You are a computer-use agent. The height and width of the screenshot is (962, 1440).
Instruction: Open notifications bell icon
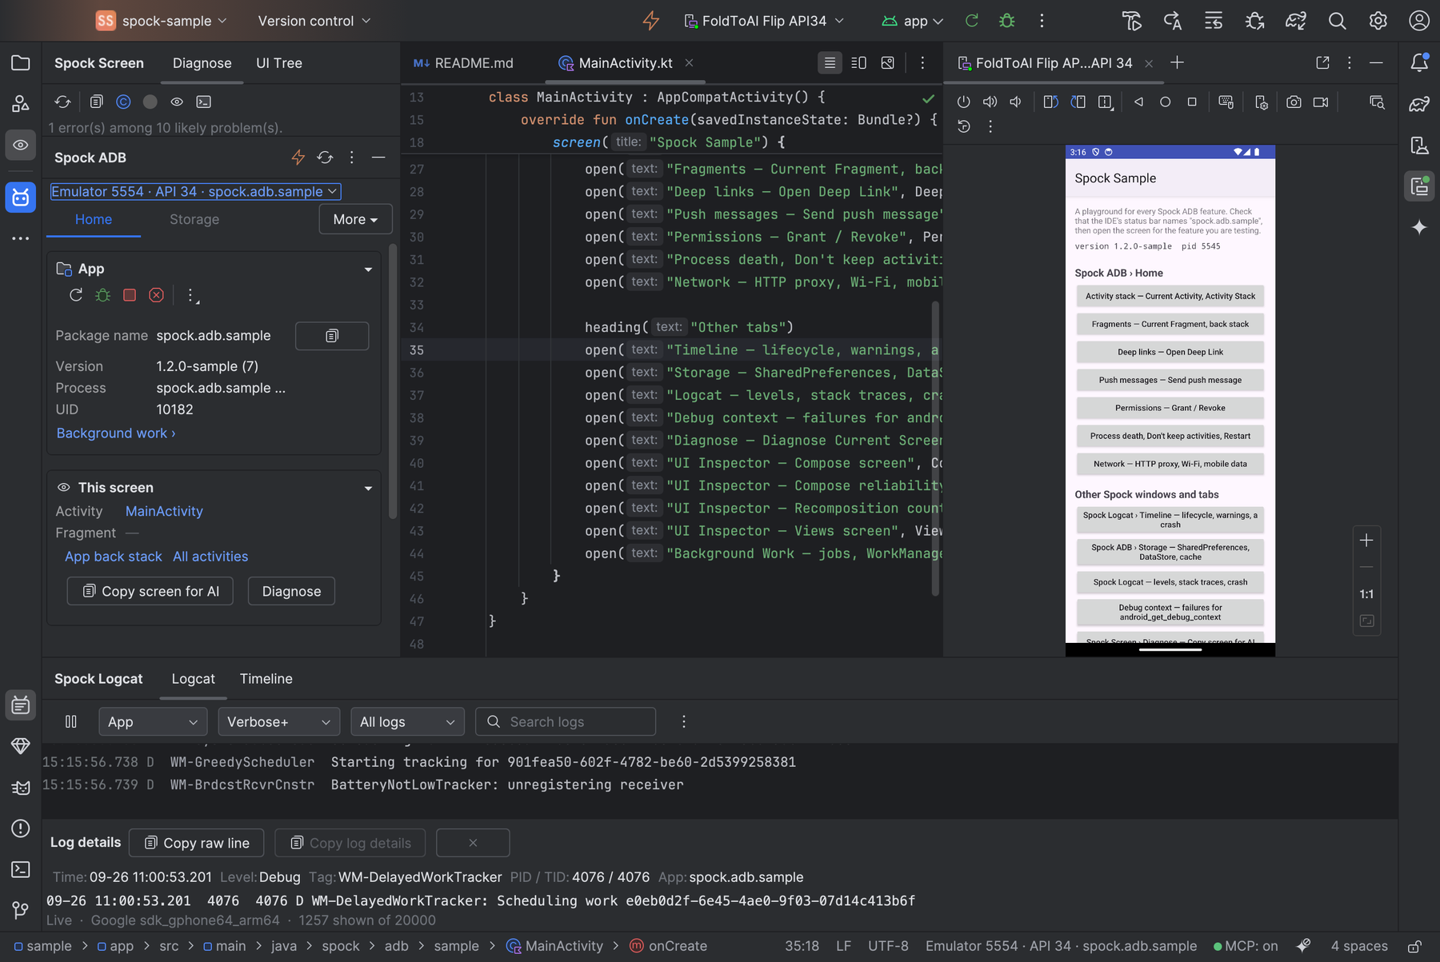click(x=1419, y=62)
